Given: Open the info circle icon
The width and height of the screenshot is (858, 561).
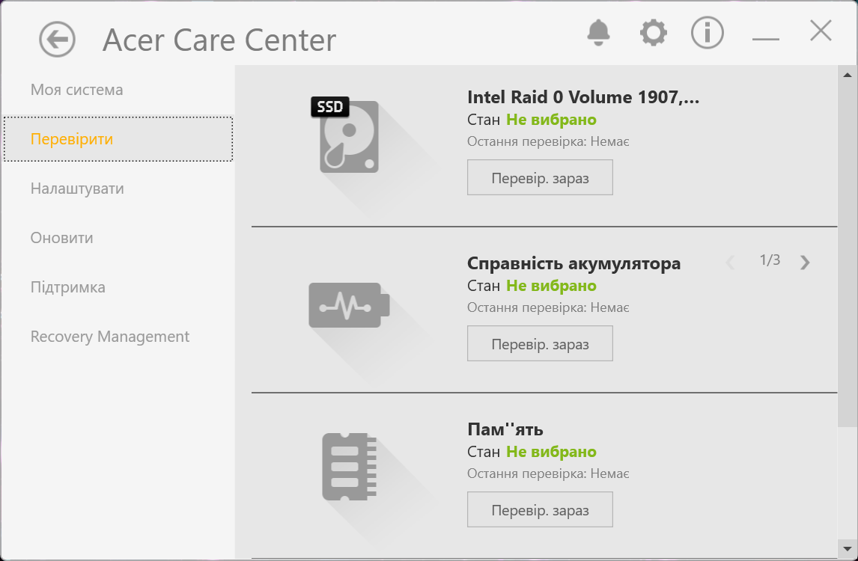Looking at the screenshot, I should (707, 33).
